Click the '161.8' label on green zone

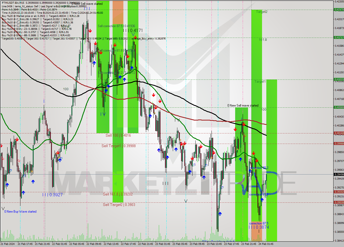pyautogui.click(x=263, y=40)
